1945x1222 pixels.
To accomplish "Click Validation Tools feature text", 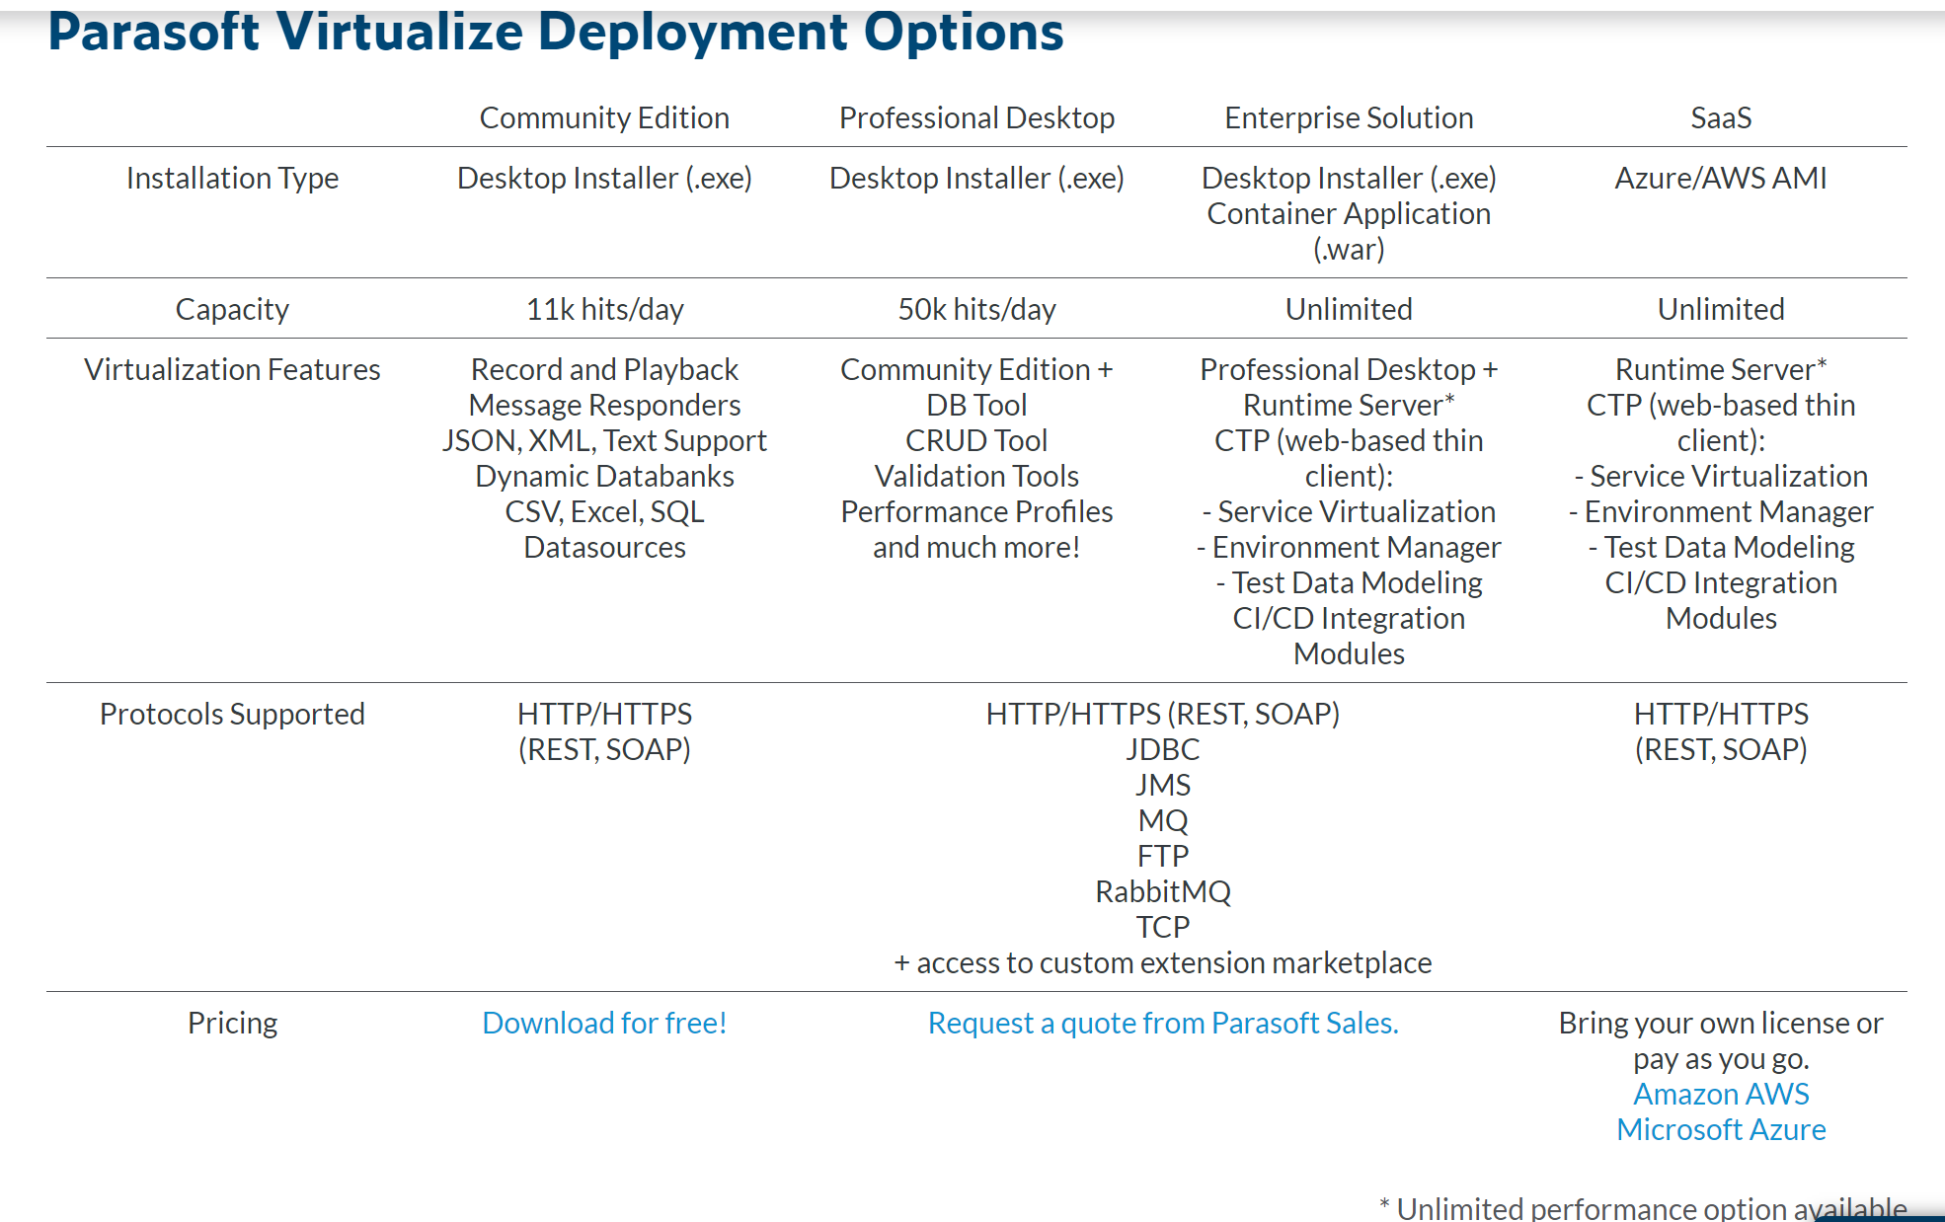I will 976,476.
